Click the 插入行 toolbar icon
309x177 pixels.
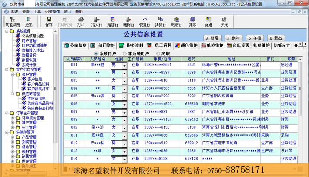[x=97, y=22]
